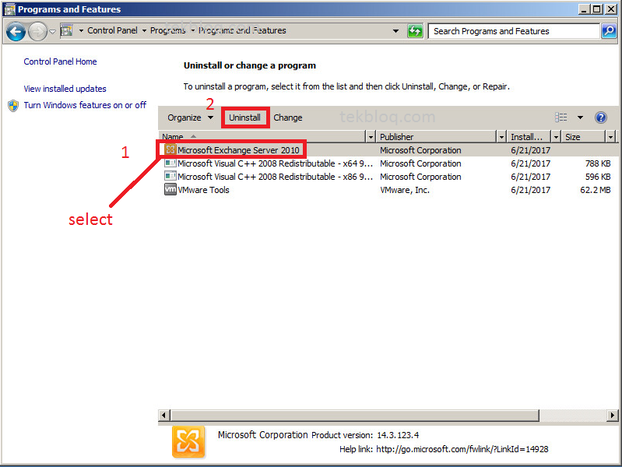
Task: Open the view options dropdown arrow
Action: (x=580, y=118)
